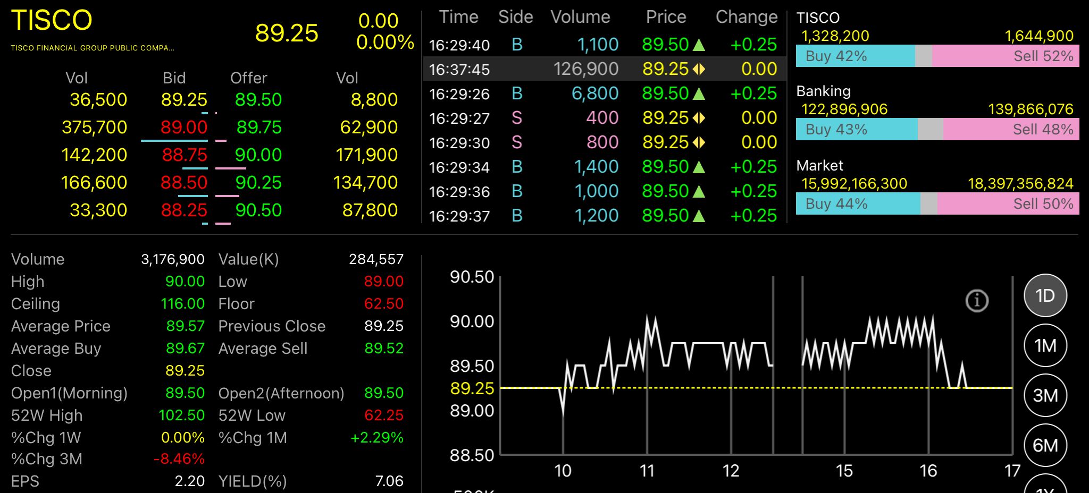Select the 16:37:45 trade row of 126,900

pyautogui.click(x=605, y=69)
